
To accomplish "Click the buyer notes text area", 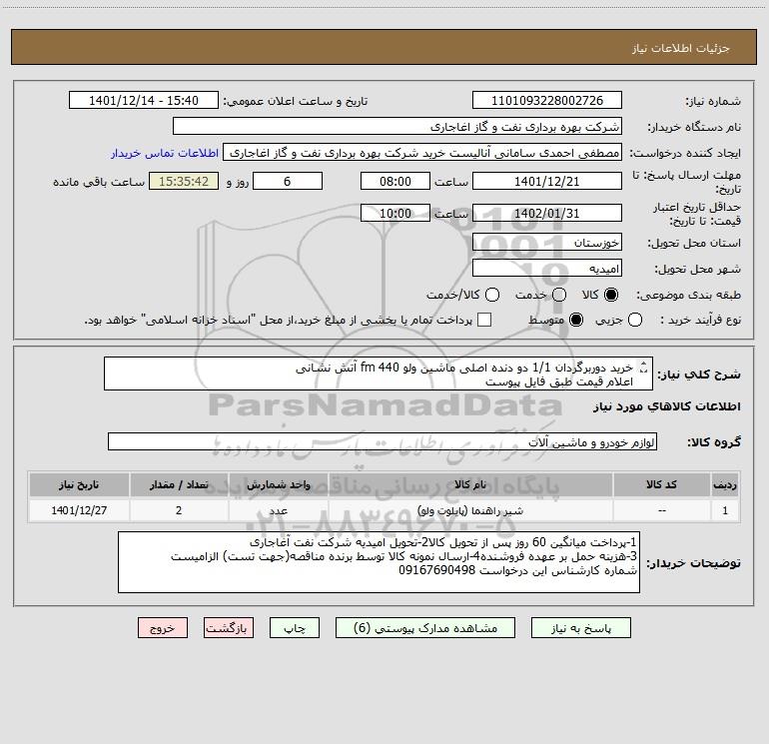I will (x=379, y=562).
